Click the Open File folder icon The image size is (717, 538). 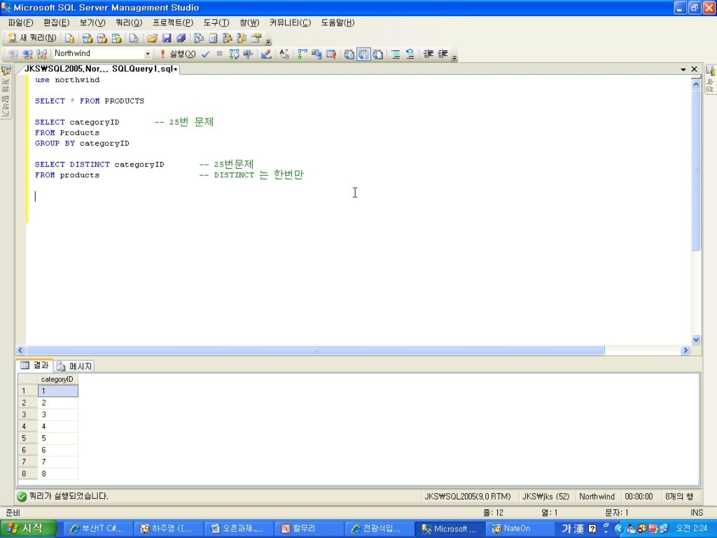click(152, 39)
